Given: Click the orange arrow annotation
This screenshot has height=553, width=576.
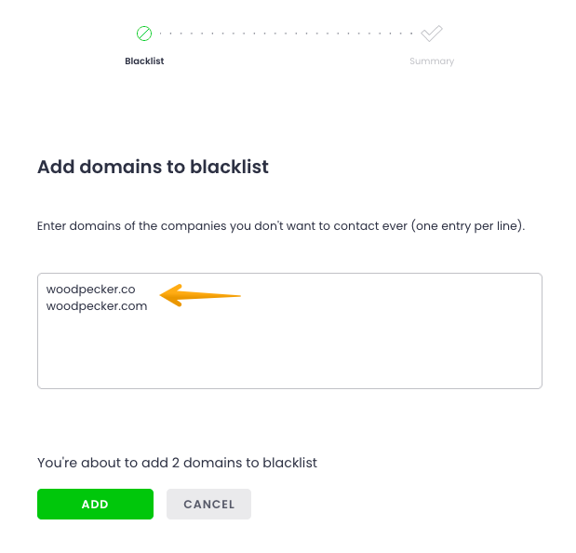Looking at the screenshot, I should (201, 296).
